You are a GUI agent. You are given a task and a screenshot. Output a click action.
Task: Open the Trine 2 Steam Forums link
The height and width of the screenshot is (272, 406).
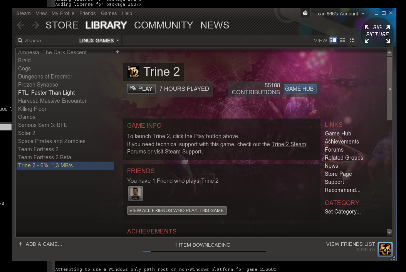pos(289,144)
